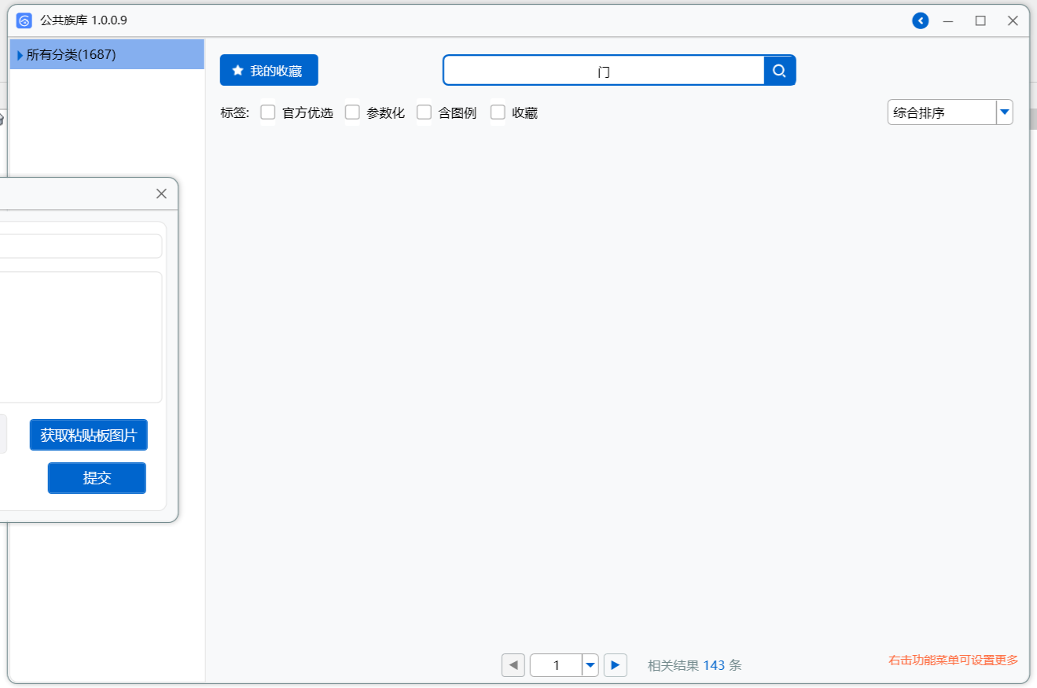The width and height of the screenshot is (1037, 688).
Task: Click the large text area in dialog
Action: pos(79,337)
